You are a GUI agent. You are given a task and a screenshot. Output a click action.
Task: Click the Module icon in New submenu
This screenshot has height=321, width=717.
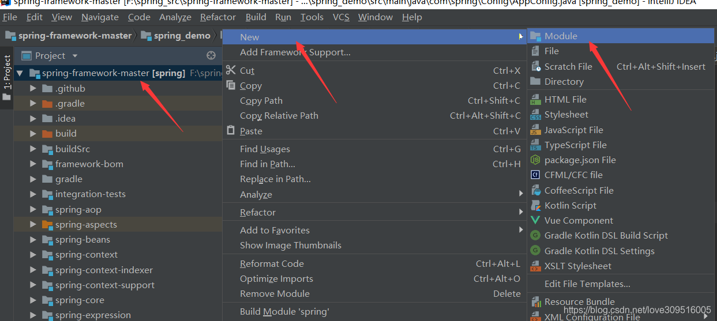tap(535, 36)
